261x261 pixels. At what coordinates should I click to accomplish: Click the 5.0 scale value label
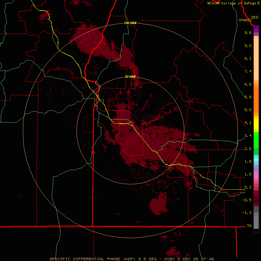(248, 110)
